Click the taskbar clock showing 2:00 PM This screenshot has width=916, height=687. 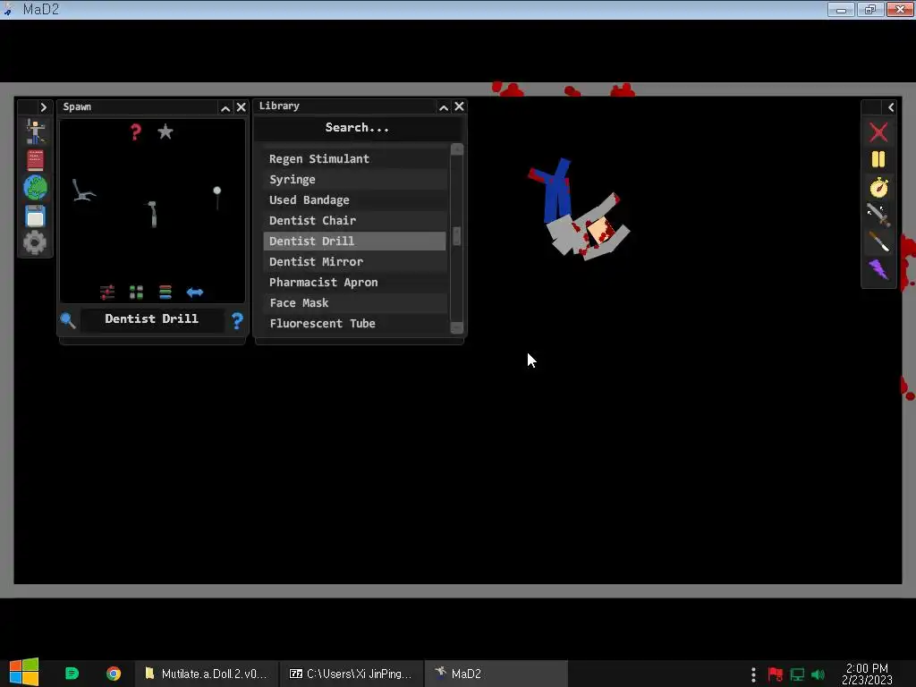(867, 674)
